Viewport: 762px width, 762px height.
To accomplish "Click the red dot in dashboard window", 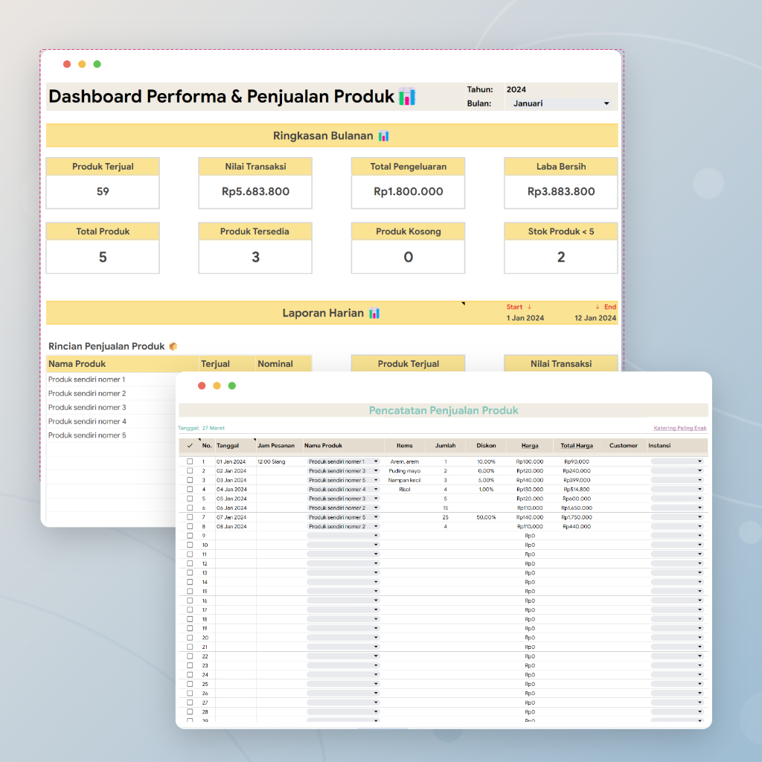I will click(67, 64).
